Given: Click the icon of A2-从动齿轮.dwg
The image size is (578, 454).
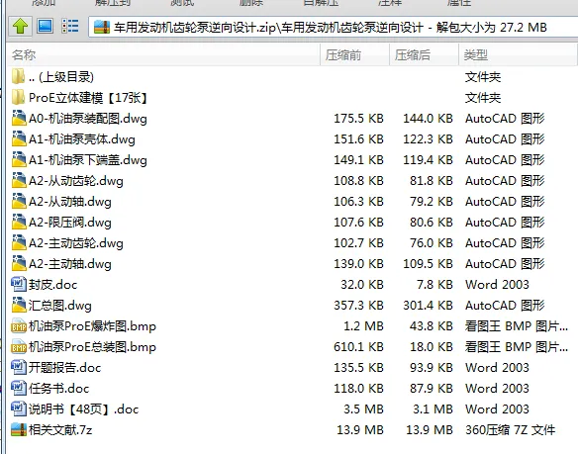Looking at the screenshot, I should click(19, 181).
